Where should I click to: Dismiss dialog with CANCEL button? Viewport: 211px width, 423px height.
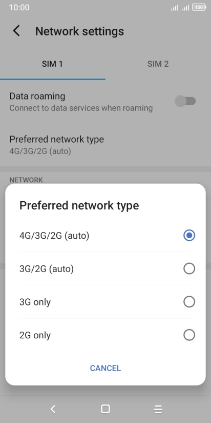105,368
